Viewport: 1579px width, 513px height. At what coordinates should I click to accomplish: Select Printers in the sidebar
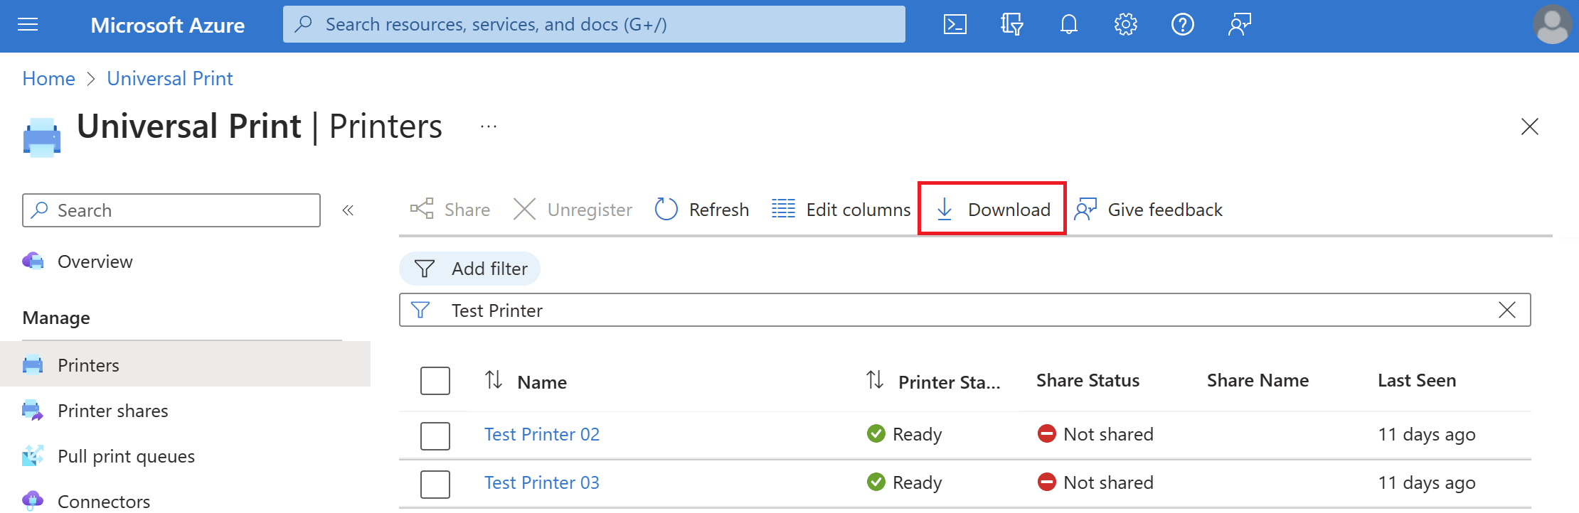[x=185, y=364]
